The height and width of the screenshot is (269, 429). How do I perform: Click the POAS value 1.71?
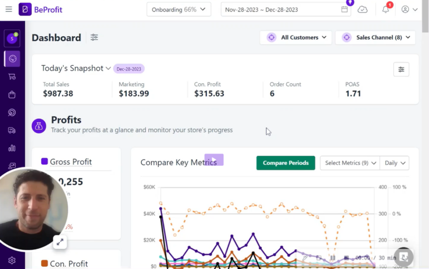353,94
